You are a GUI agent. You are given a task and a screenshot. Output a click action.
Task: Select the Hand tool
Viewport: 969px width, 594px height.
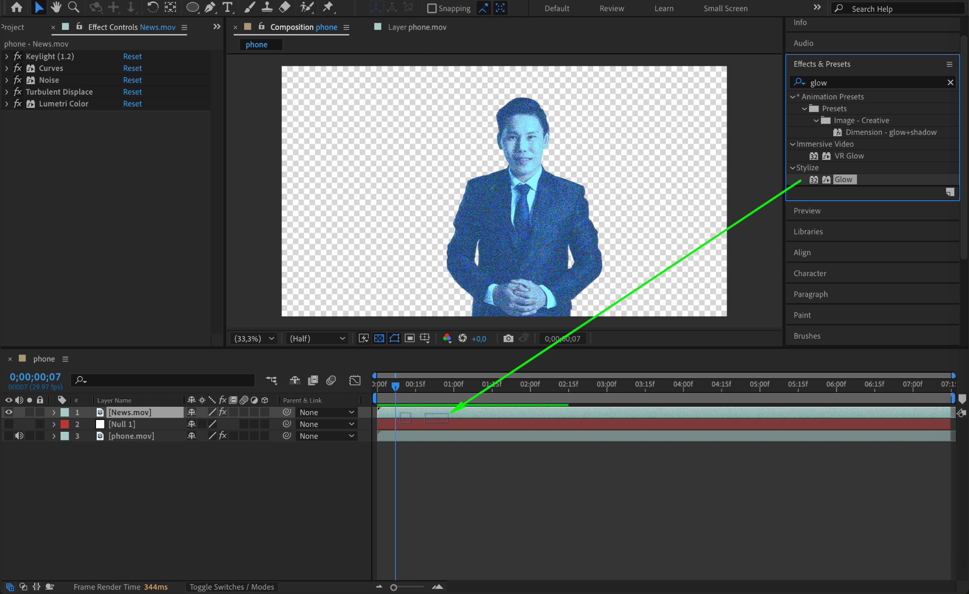pos(56,7)
